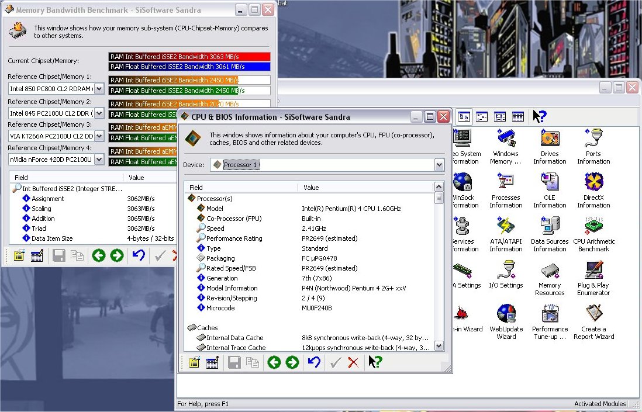This screenshot has width=642, height=412.
Task: Click the scroll up arrow in CPU & BIOS list
Action: tap(439, 187)
